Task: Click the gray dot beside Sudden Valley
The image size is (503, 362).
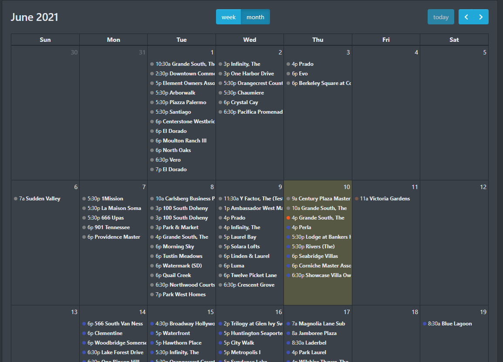Action: [16, 199]
